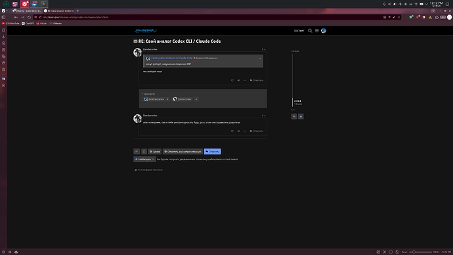The width and height of the screenshot is (453, 255).
Task: Open a new tab with the plus button
Action: pos(77,11)
